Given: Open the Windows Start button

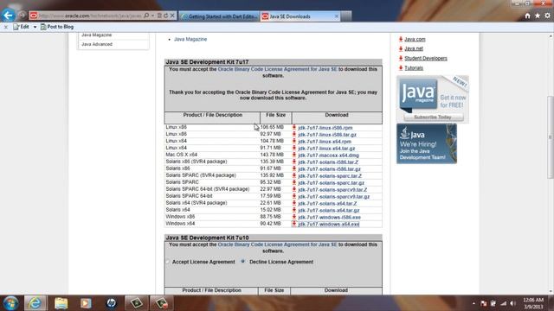Looking at the screenshot, I should click(x=10, y=303).
